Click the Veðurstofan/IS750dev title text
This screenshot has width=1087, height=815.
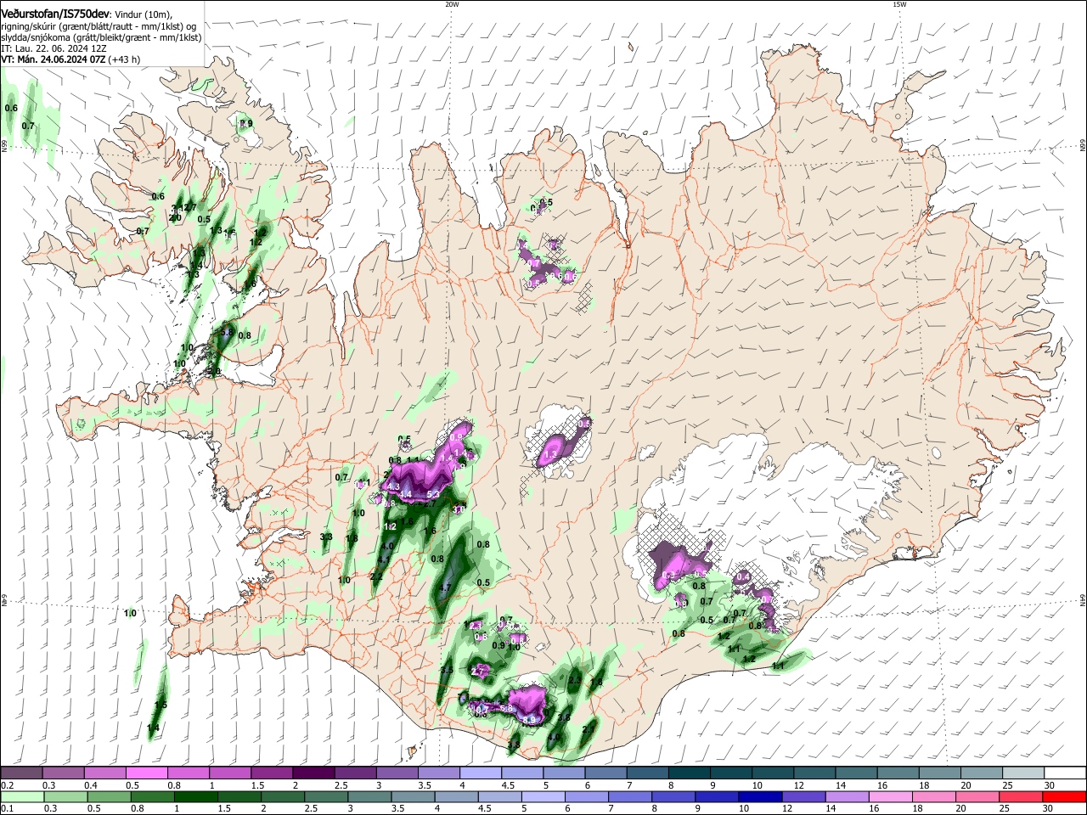[55, 13]
